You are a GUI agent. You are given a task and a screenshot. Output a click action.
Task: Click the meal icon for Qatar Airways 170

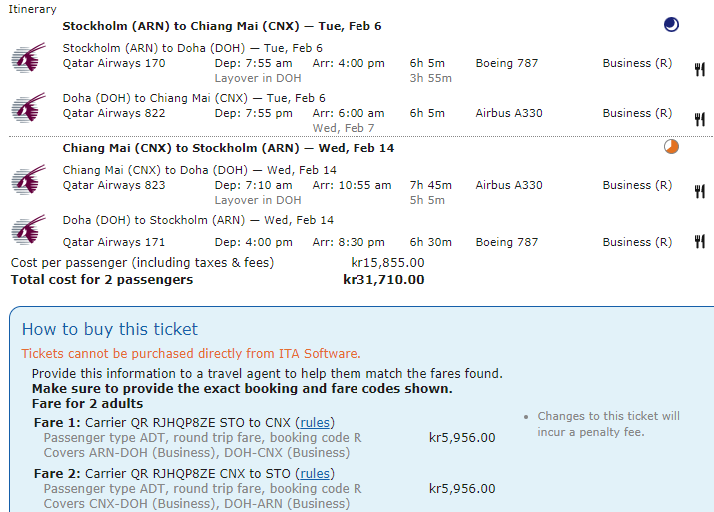[699, 69]
